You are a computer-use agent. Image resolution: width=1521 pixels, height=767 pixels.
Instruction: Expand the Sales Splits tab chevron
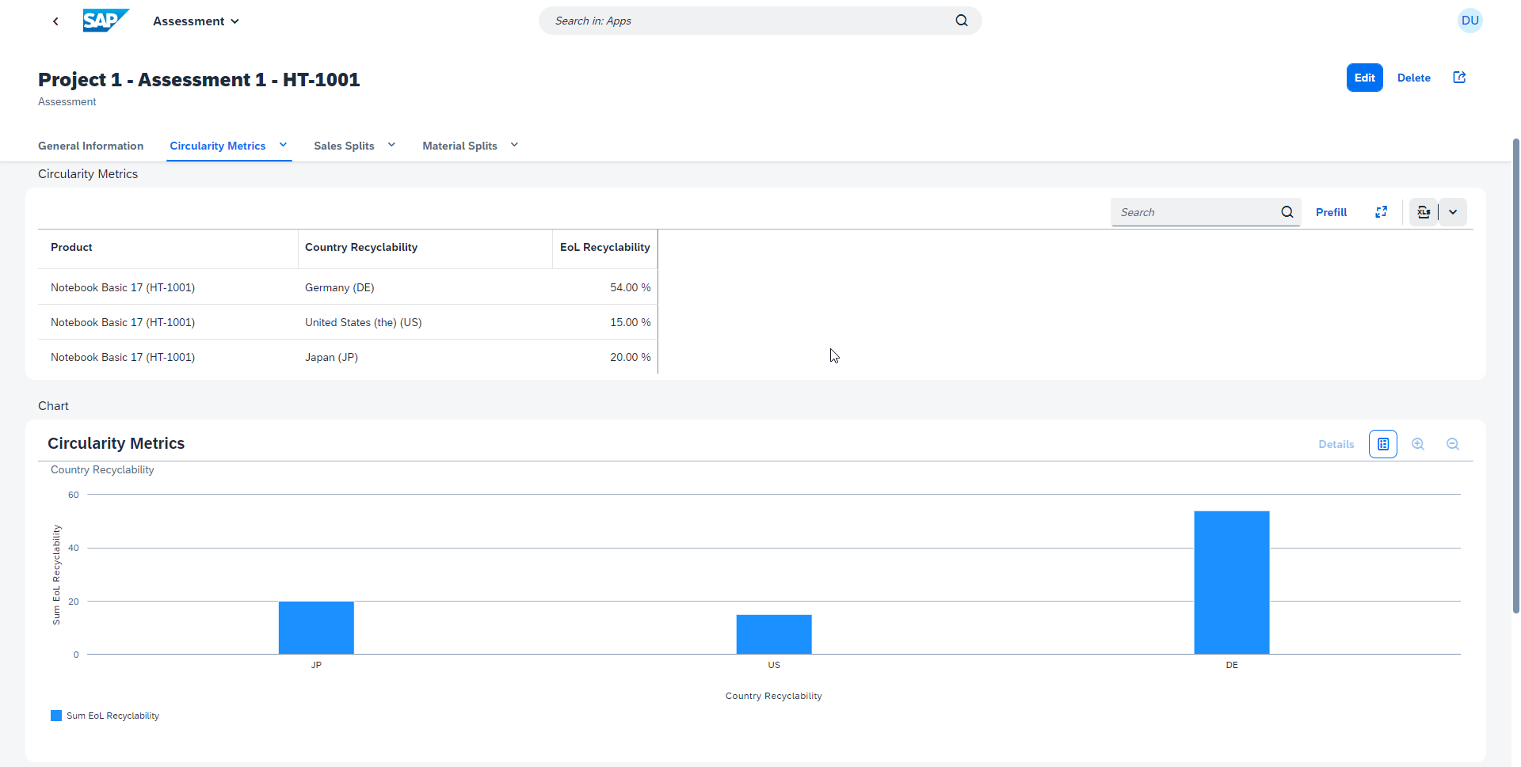coord(391,145)
